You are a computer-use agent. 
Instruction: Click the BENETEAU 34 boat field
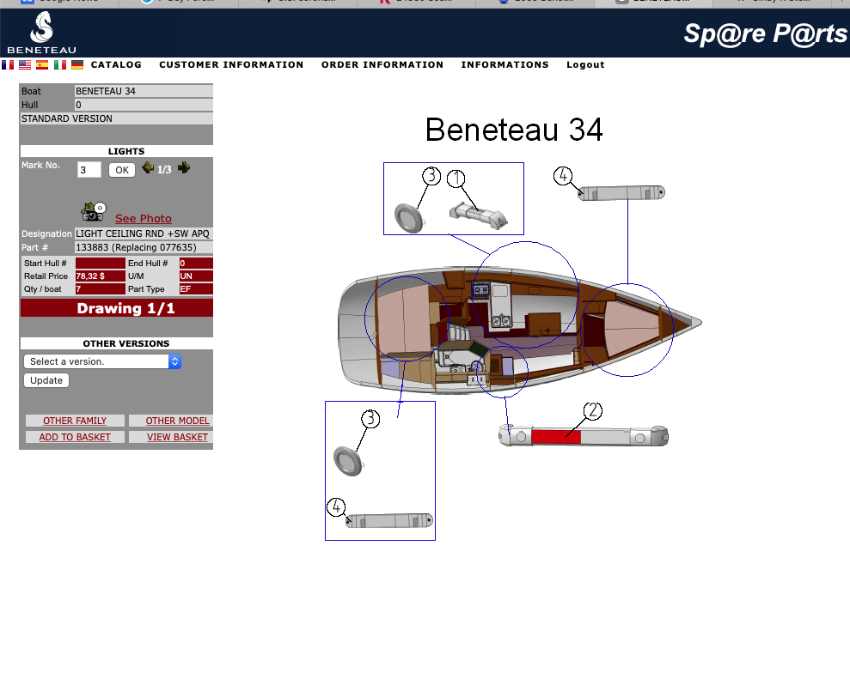[144, 91]
